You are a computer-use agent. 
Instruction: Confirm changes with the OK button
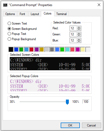click(x=70, y=125)
